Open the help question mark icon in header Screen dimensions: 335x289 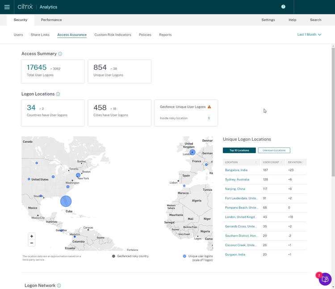[x=283, y=7]
